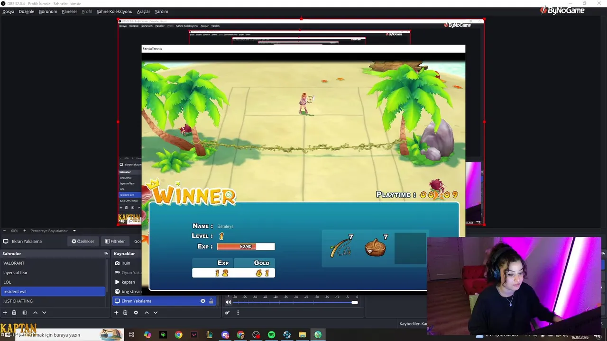The width and height of the screenshot is (607, 341).
Task: Toggle visibility eye of Ekran Yakalama source
Action: (202, 301)
